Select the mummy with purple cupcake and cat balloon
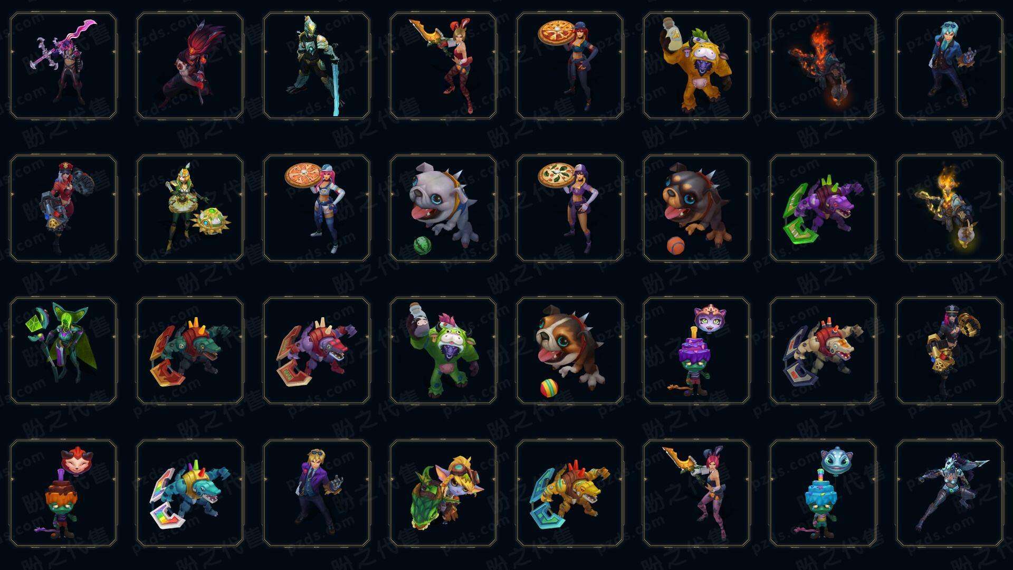The width and height of the screenshot is (1013, 570). pos(696,350)
